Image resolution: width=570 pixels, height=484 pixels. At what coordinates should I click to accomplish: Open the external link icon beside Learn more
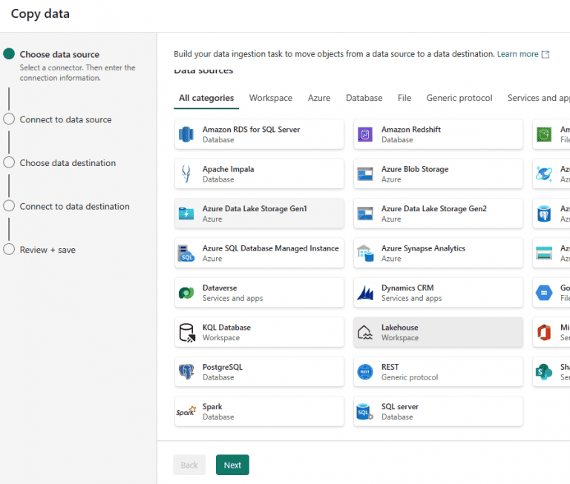click(545, 54)
